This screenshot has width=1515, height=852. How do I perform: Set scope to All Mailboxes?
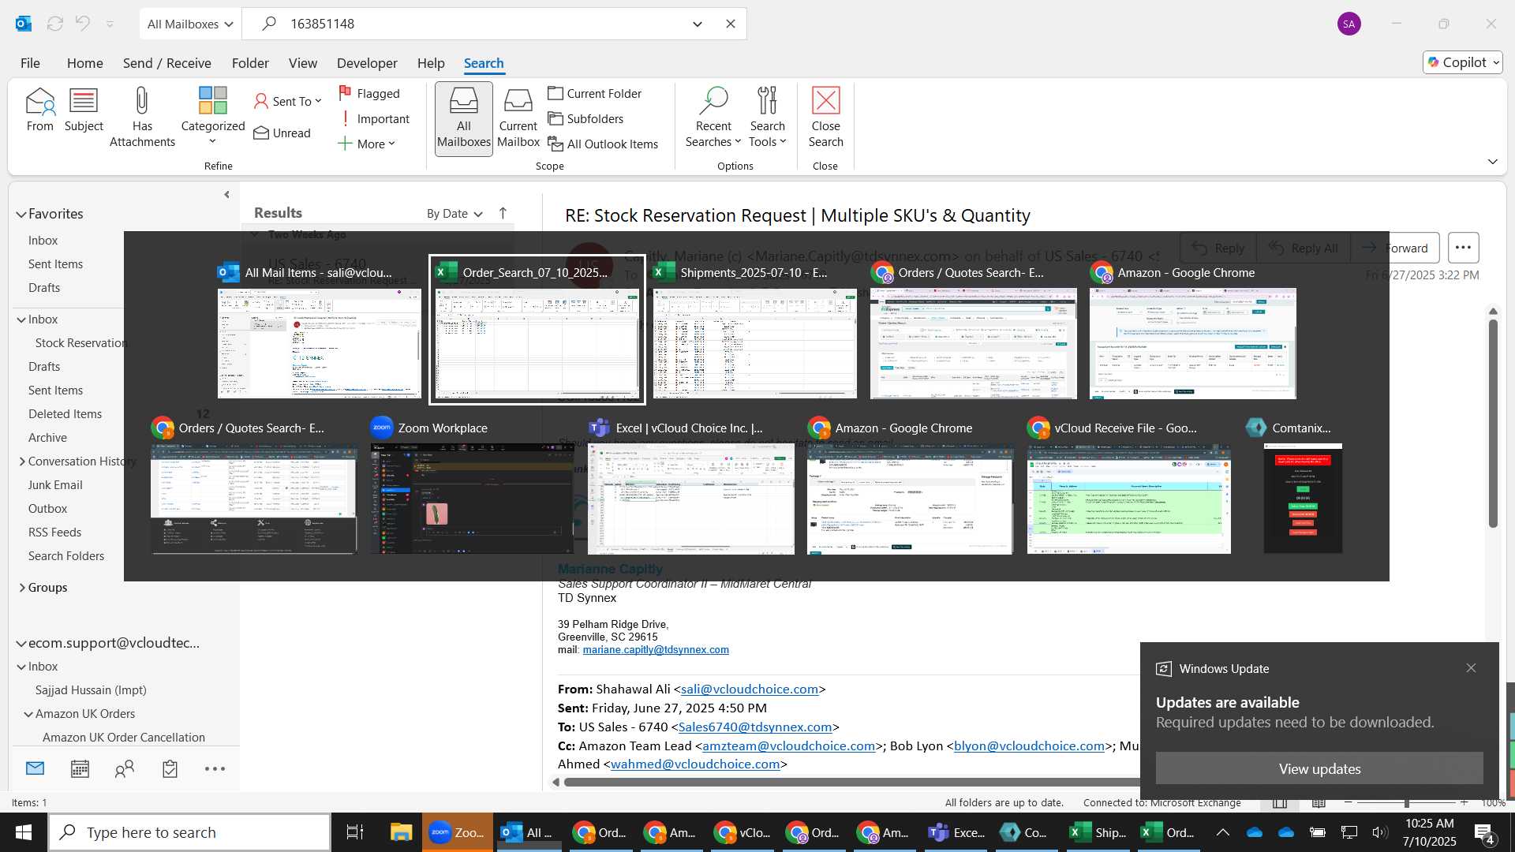point(463,118)
